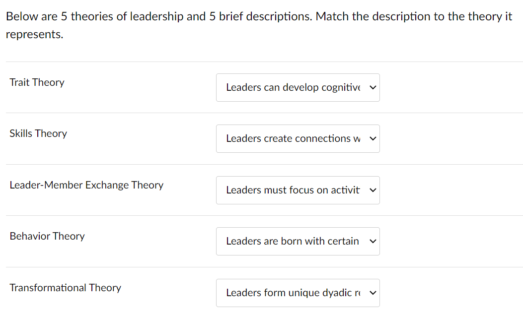Click the question instructions text at the top
523x317 pixels.
pos(258,25)
